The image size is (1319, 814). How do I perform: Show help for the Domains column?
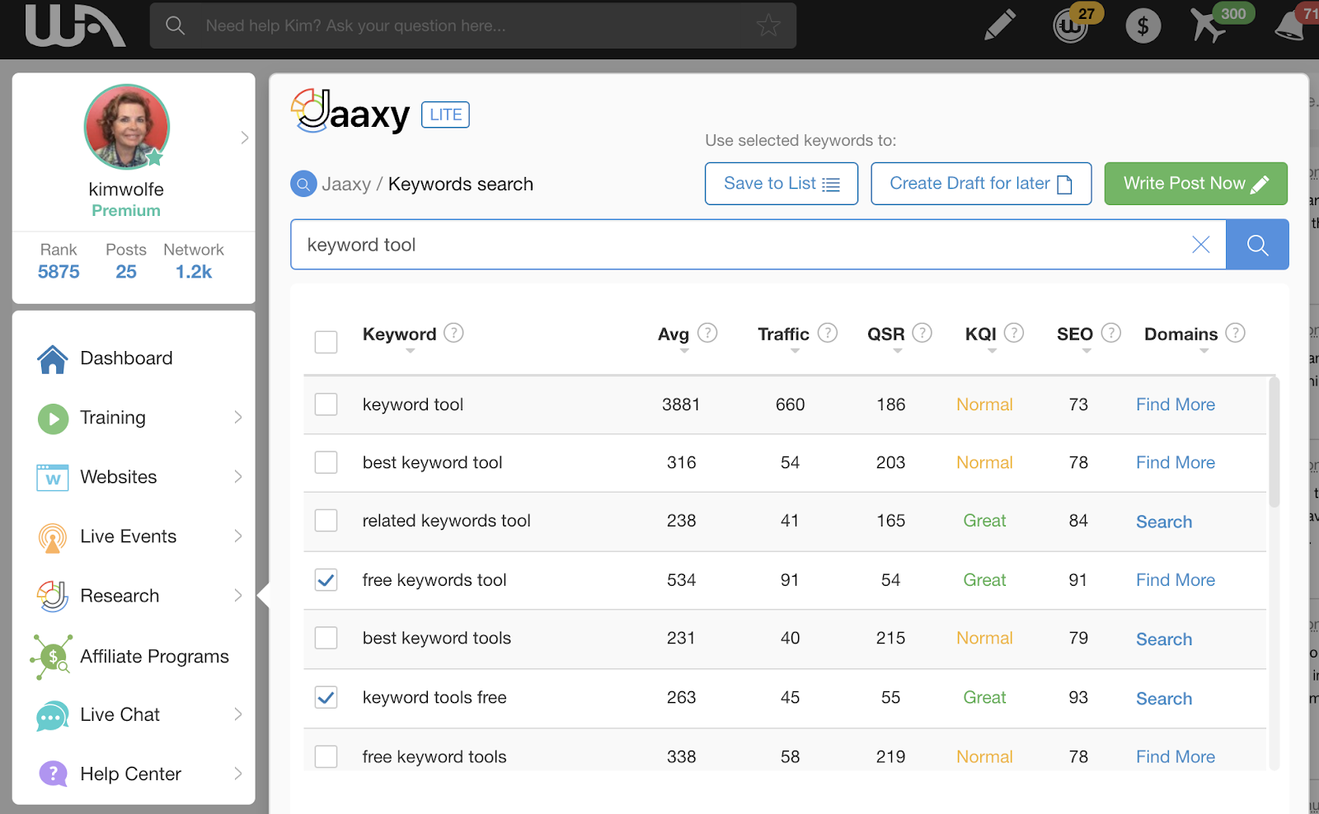tap(1235, 333)
